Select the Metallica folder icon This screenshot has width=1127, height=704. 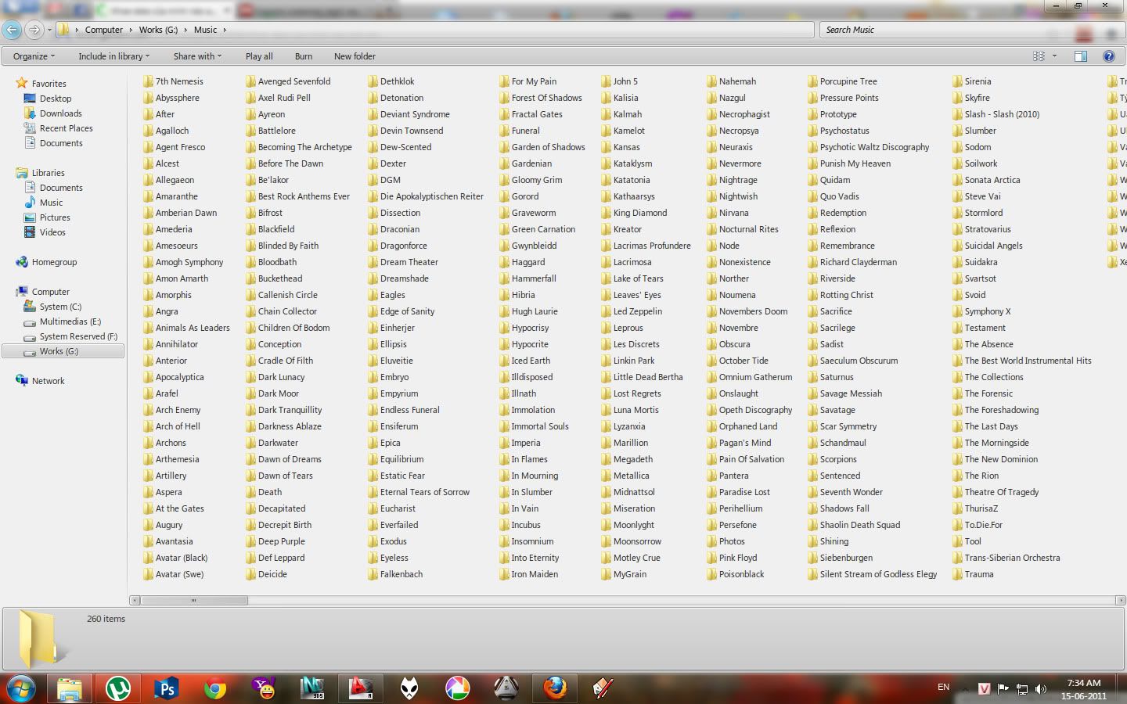point(607,476)
